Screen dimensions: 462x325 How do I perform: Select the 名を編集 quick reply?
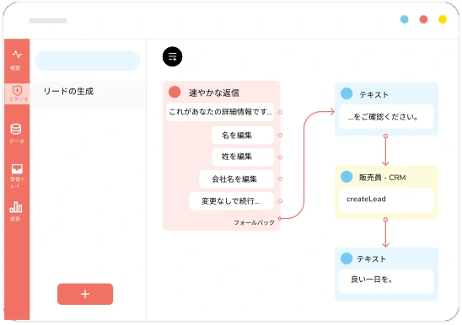click(x=243, y=135)
